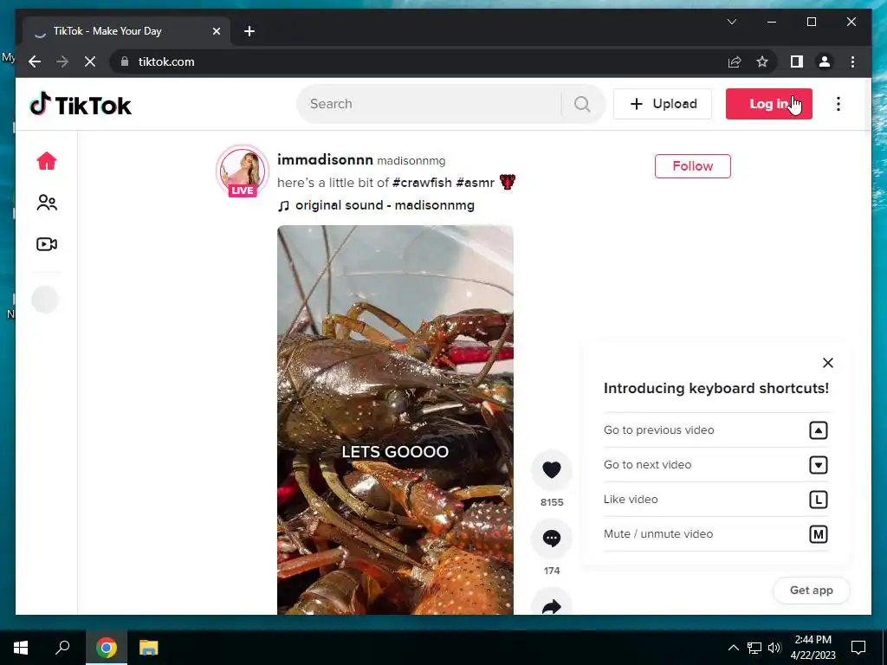887x665 pixels.
Task: Share this page icon in address bar
Action: click(x=735, y=61)
